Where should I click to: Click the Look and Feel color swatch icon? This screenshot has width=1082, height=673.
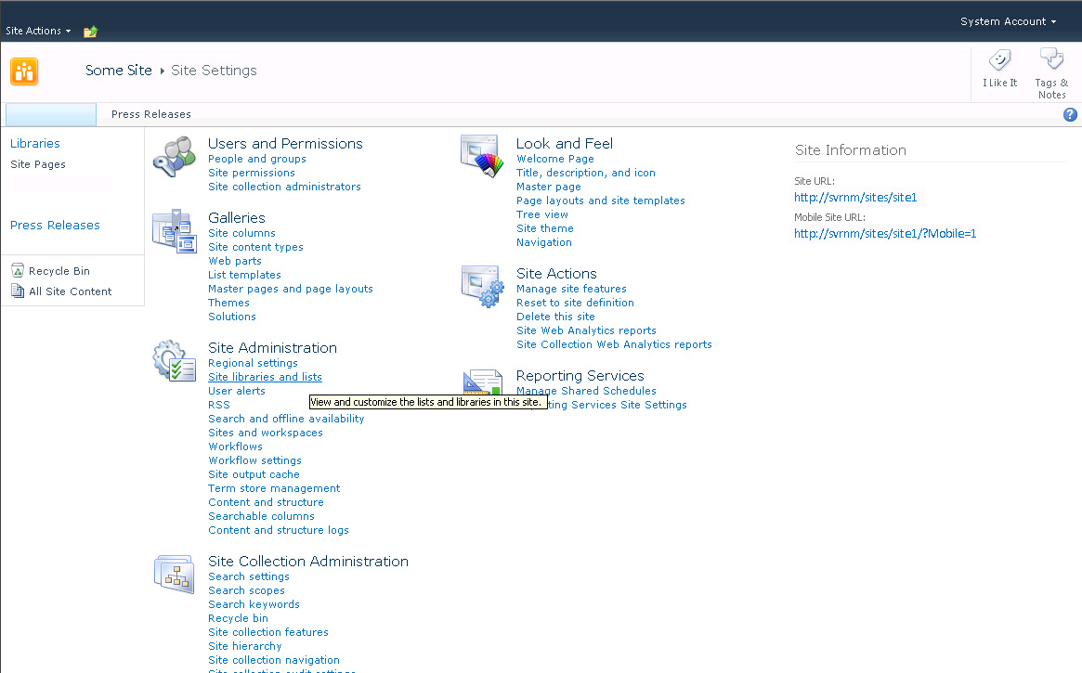click(482, 157)
